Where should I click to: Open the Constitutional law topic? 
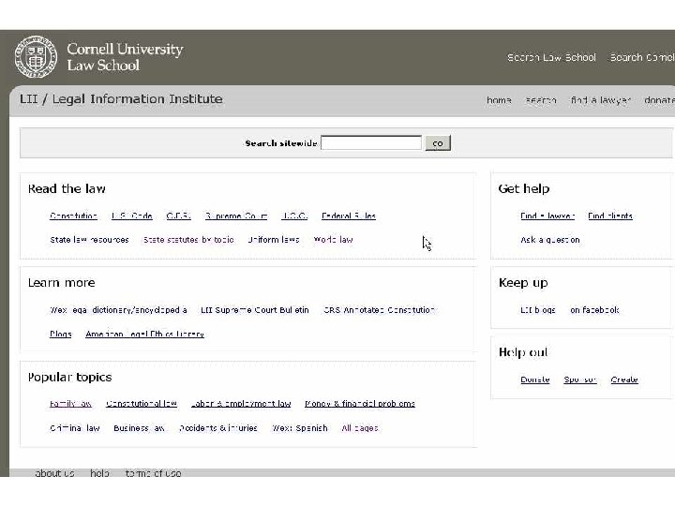[x=142, y=404]
